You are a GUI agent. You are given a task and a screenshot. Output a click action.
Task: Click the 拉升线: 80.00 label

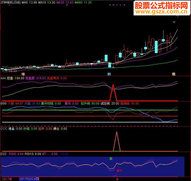[x=90, y=104]
